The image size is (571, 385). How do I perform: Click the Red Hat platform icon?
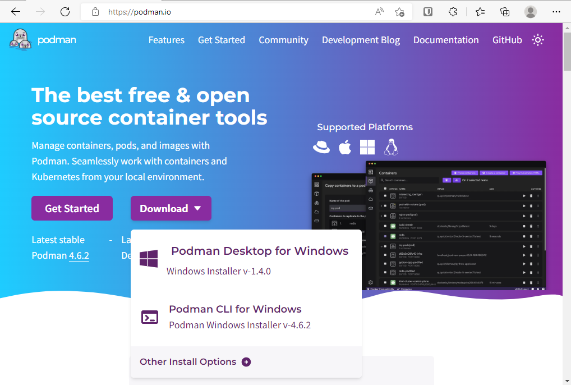(321, 147)
